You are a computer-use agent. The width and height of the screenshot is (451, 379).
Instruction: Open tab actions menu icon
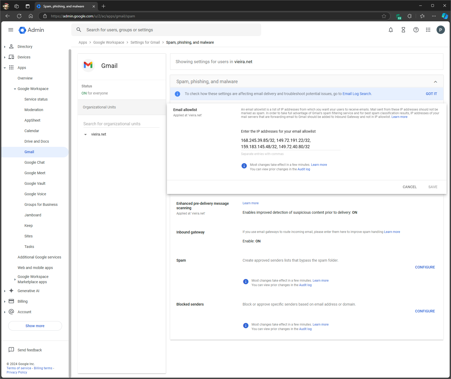pos(28,6)
